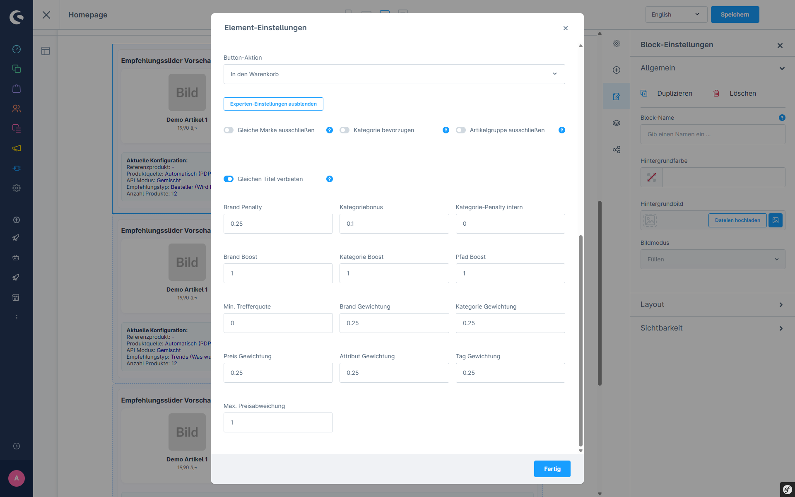This screenshot has height=497, width=795.
Task: Enable Gleiche Marke ausschließen toggle
Action: click(229, 130)
